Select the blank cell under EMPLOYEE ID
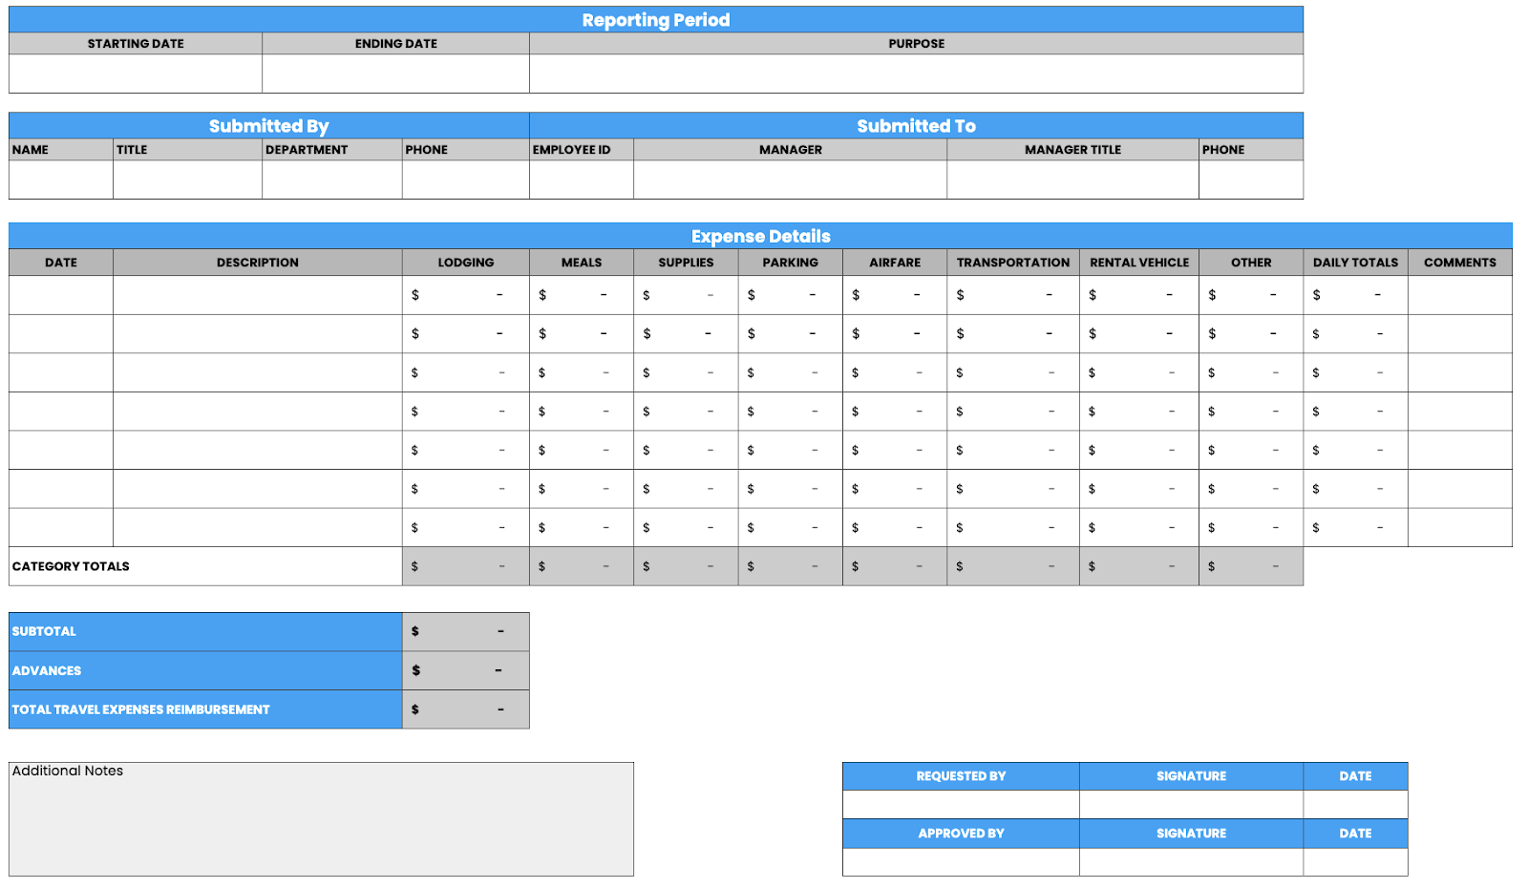 click(582, 180)
